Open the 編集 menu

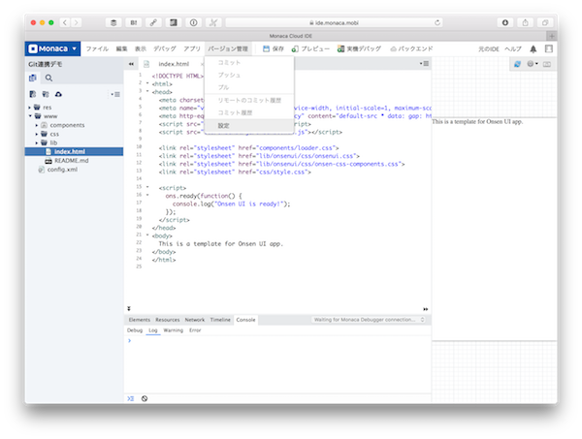121,48
